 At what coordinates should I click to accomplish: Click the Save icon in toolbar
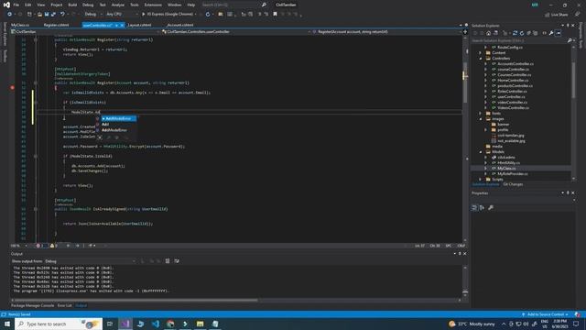pos(47,15)
